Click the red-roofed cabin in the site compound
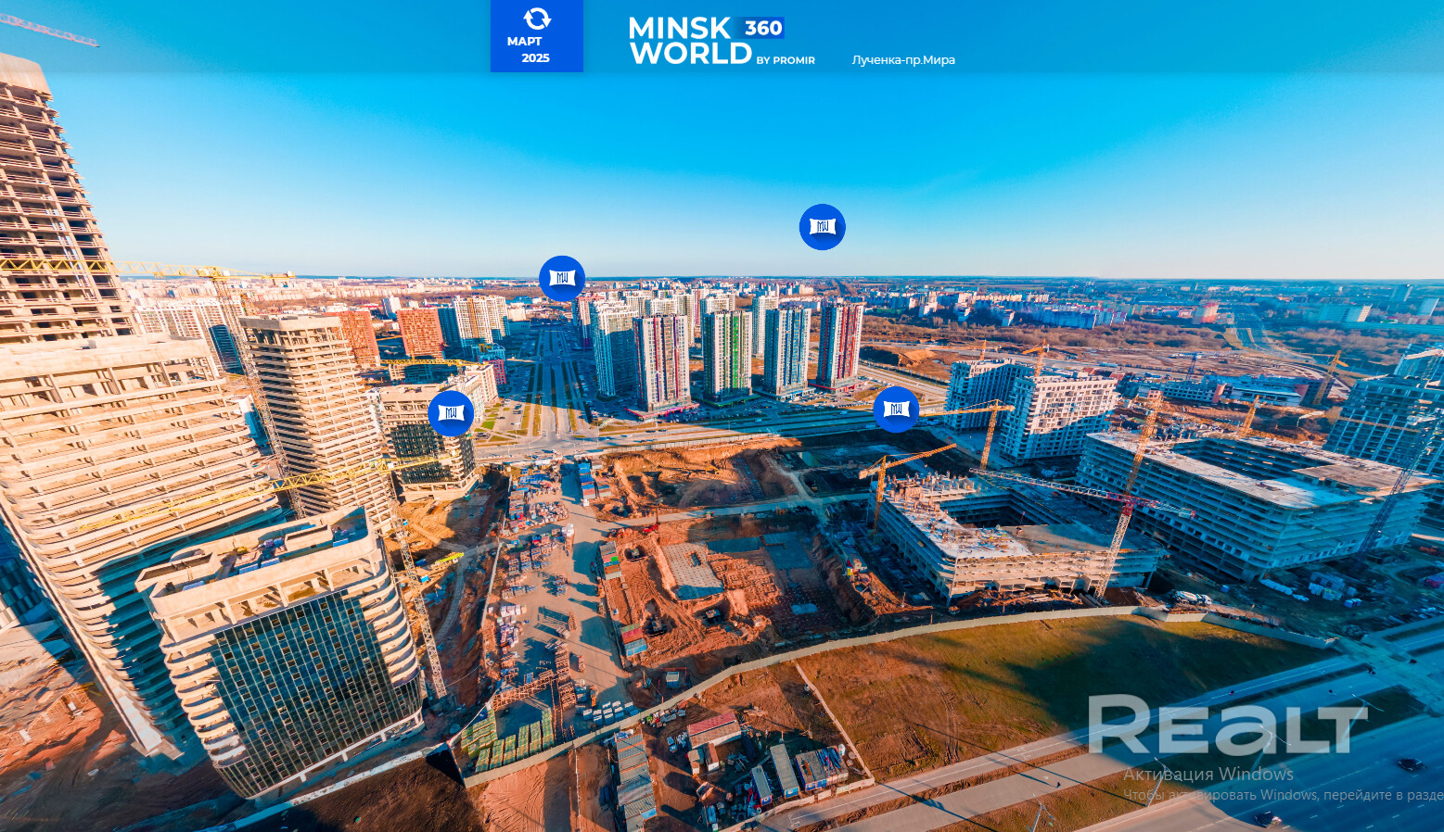1444x832 pixels. [712, 729]
